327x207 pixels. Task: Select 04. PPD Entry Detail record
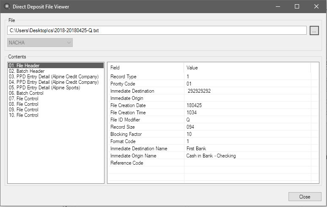53,82
